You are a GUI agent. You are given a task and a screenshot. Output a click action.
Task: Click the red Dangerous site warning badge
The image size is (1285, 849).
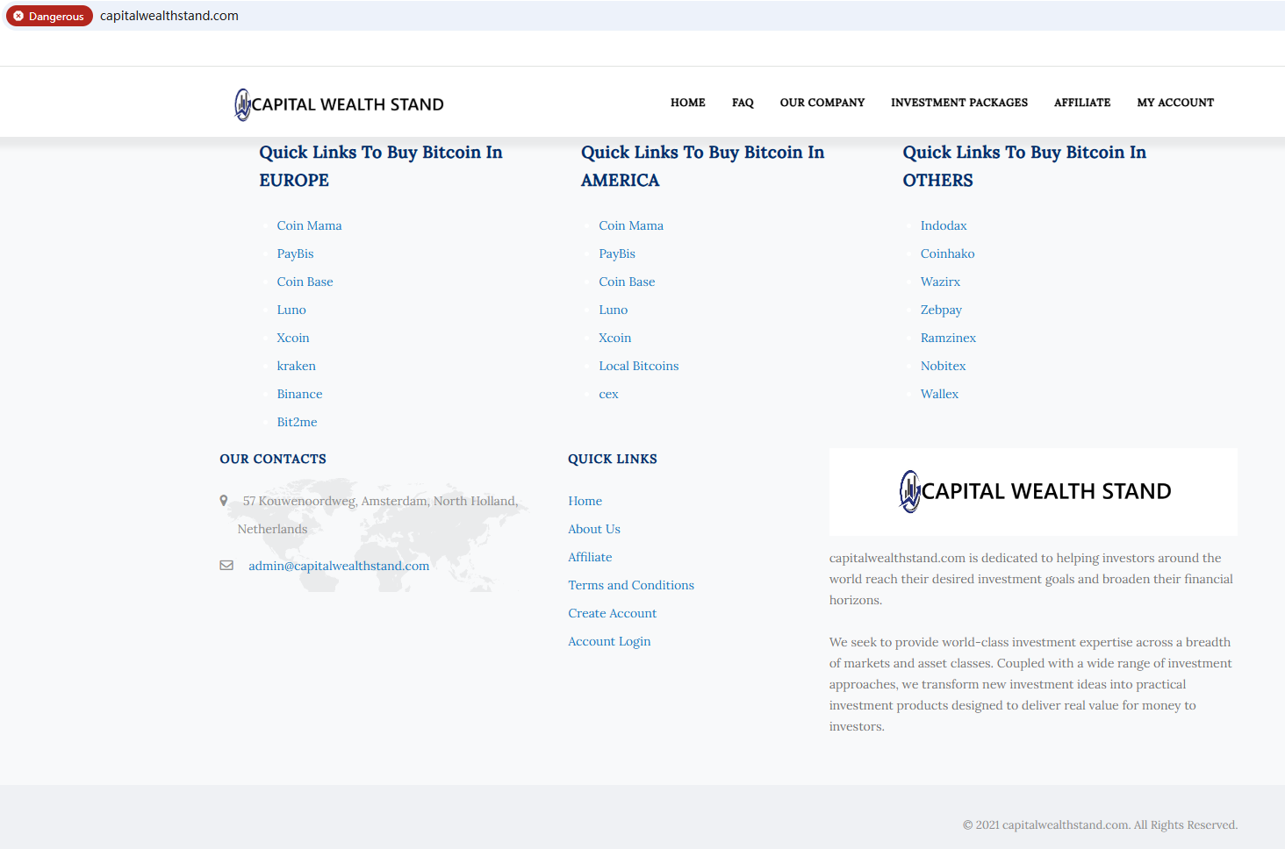(49, 16)
